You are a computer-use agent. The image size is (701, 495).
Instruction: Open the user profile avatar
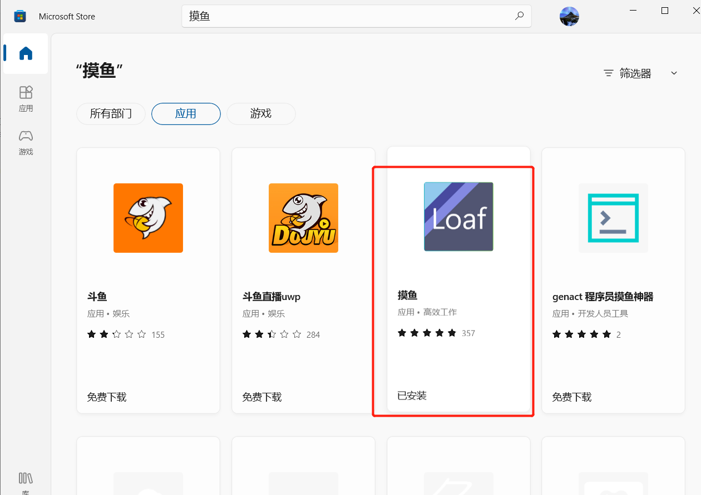pyautogui.click(x=569, y=16)
